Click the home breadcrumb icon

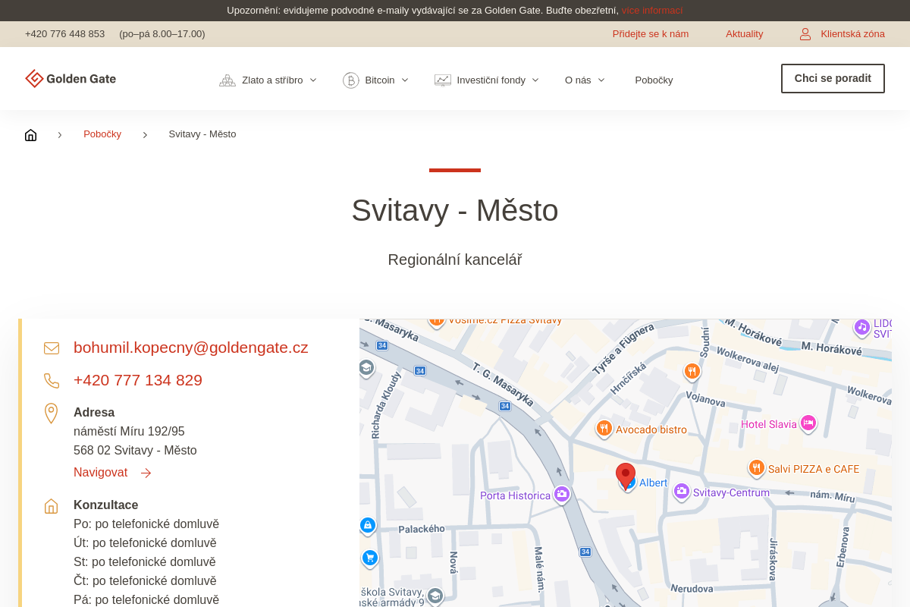click(30, 135)
